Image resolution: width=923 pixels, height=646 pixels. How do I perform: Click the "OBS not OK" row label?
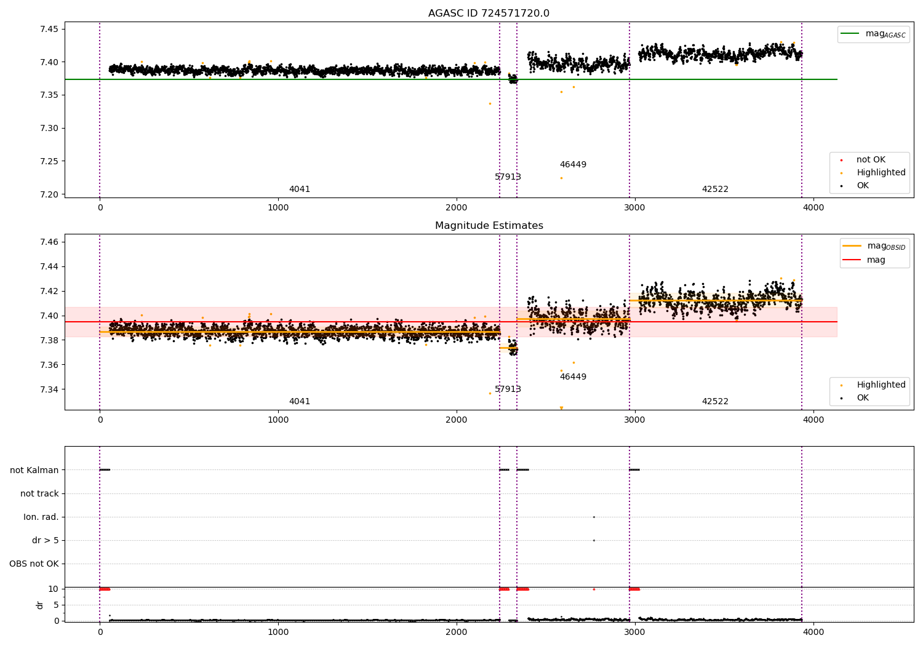34,564
